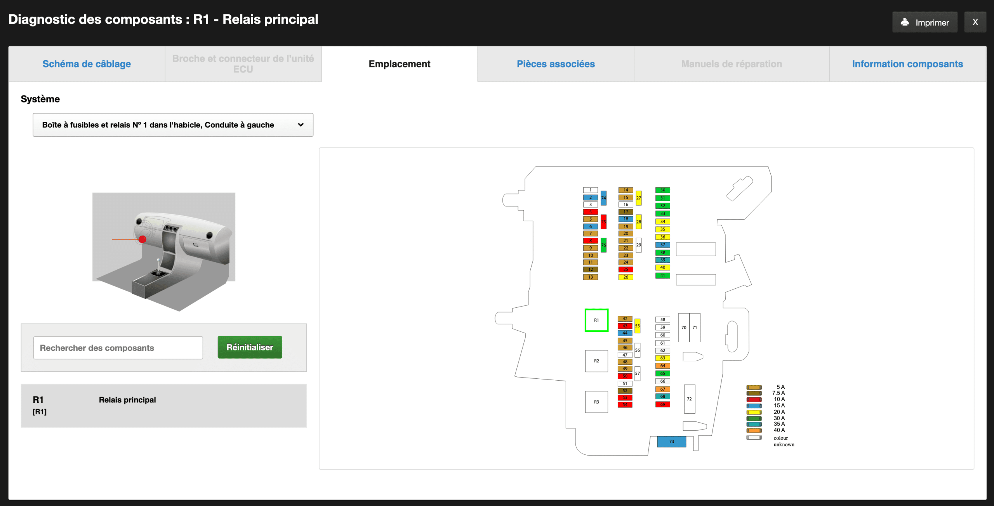Click the highlighted R1 relay box
Image resolution: width=994 pixels, height=506 pixels.
click(x=596, y=320)
